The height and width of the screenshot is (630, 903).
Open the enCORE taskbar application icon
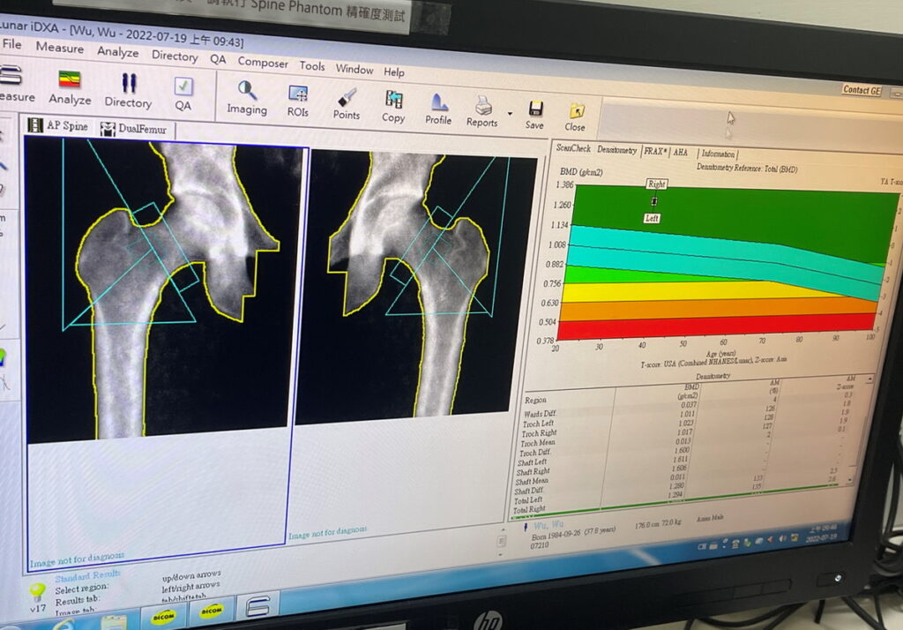pos(257,606)
